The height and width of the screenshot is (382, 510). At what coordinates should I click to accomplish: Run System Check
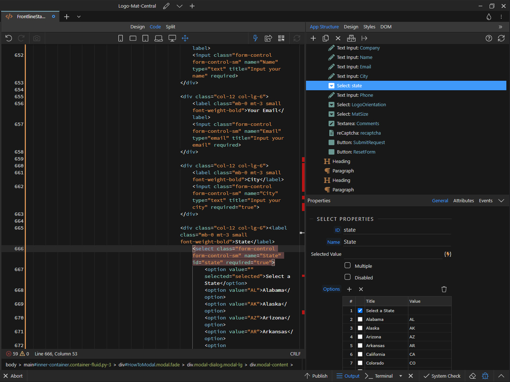click(x=442, y=376)
